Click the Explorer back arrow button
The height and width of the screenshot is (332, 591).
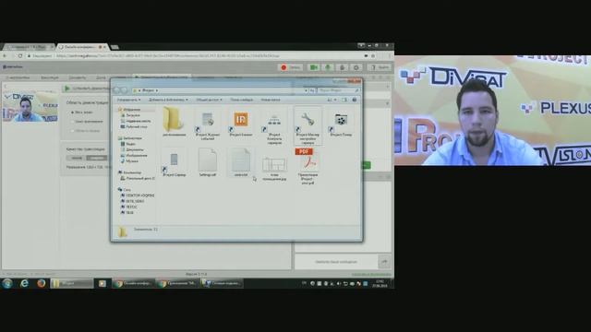pyautogui.click(x=117, y=90)
